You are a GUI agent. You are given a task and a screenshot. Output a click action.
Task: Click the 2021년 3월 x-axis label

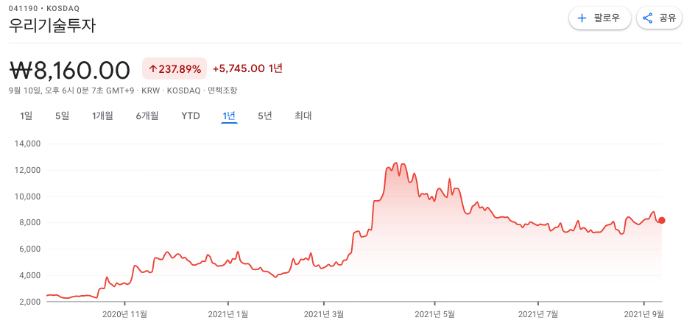(x=324, y=313)
